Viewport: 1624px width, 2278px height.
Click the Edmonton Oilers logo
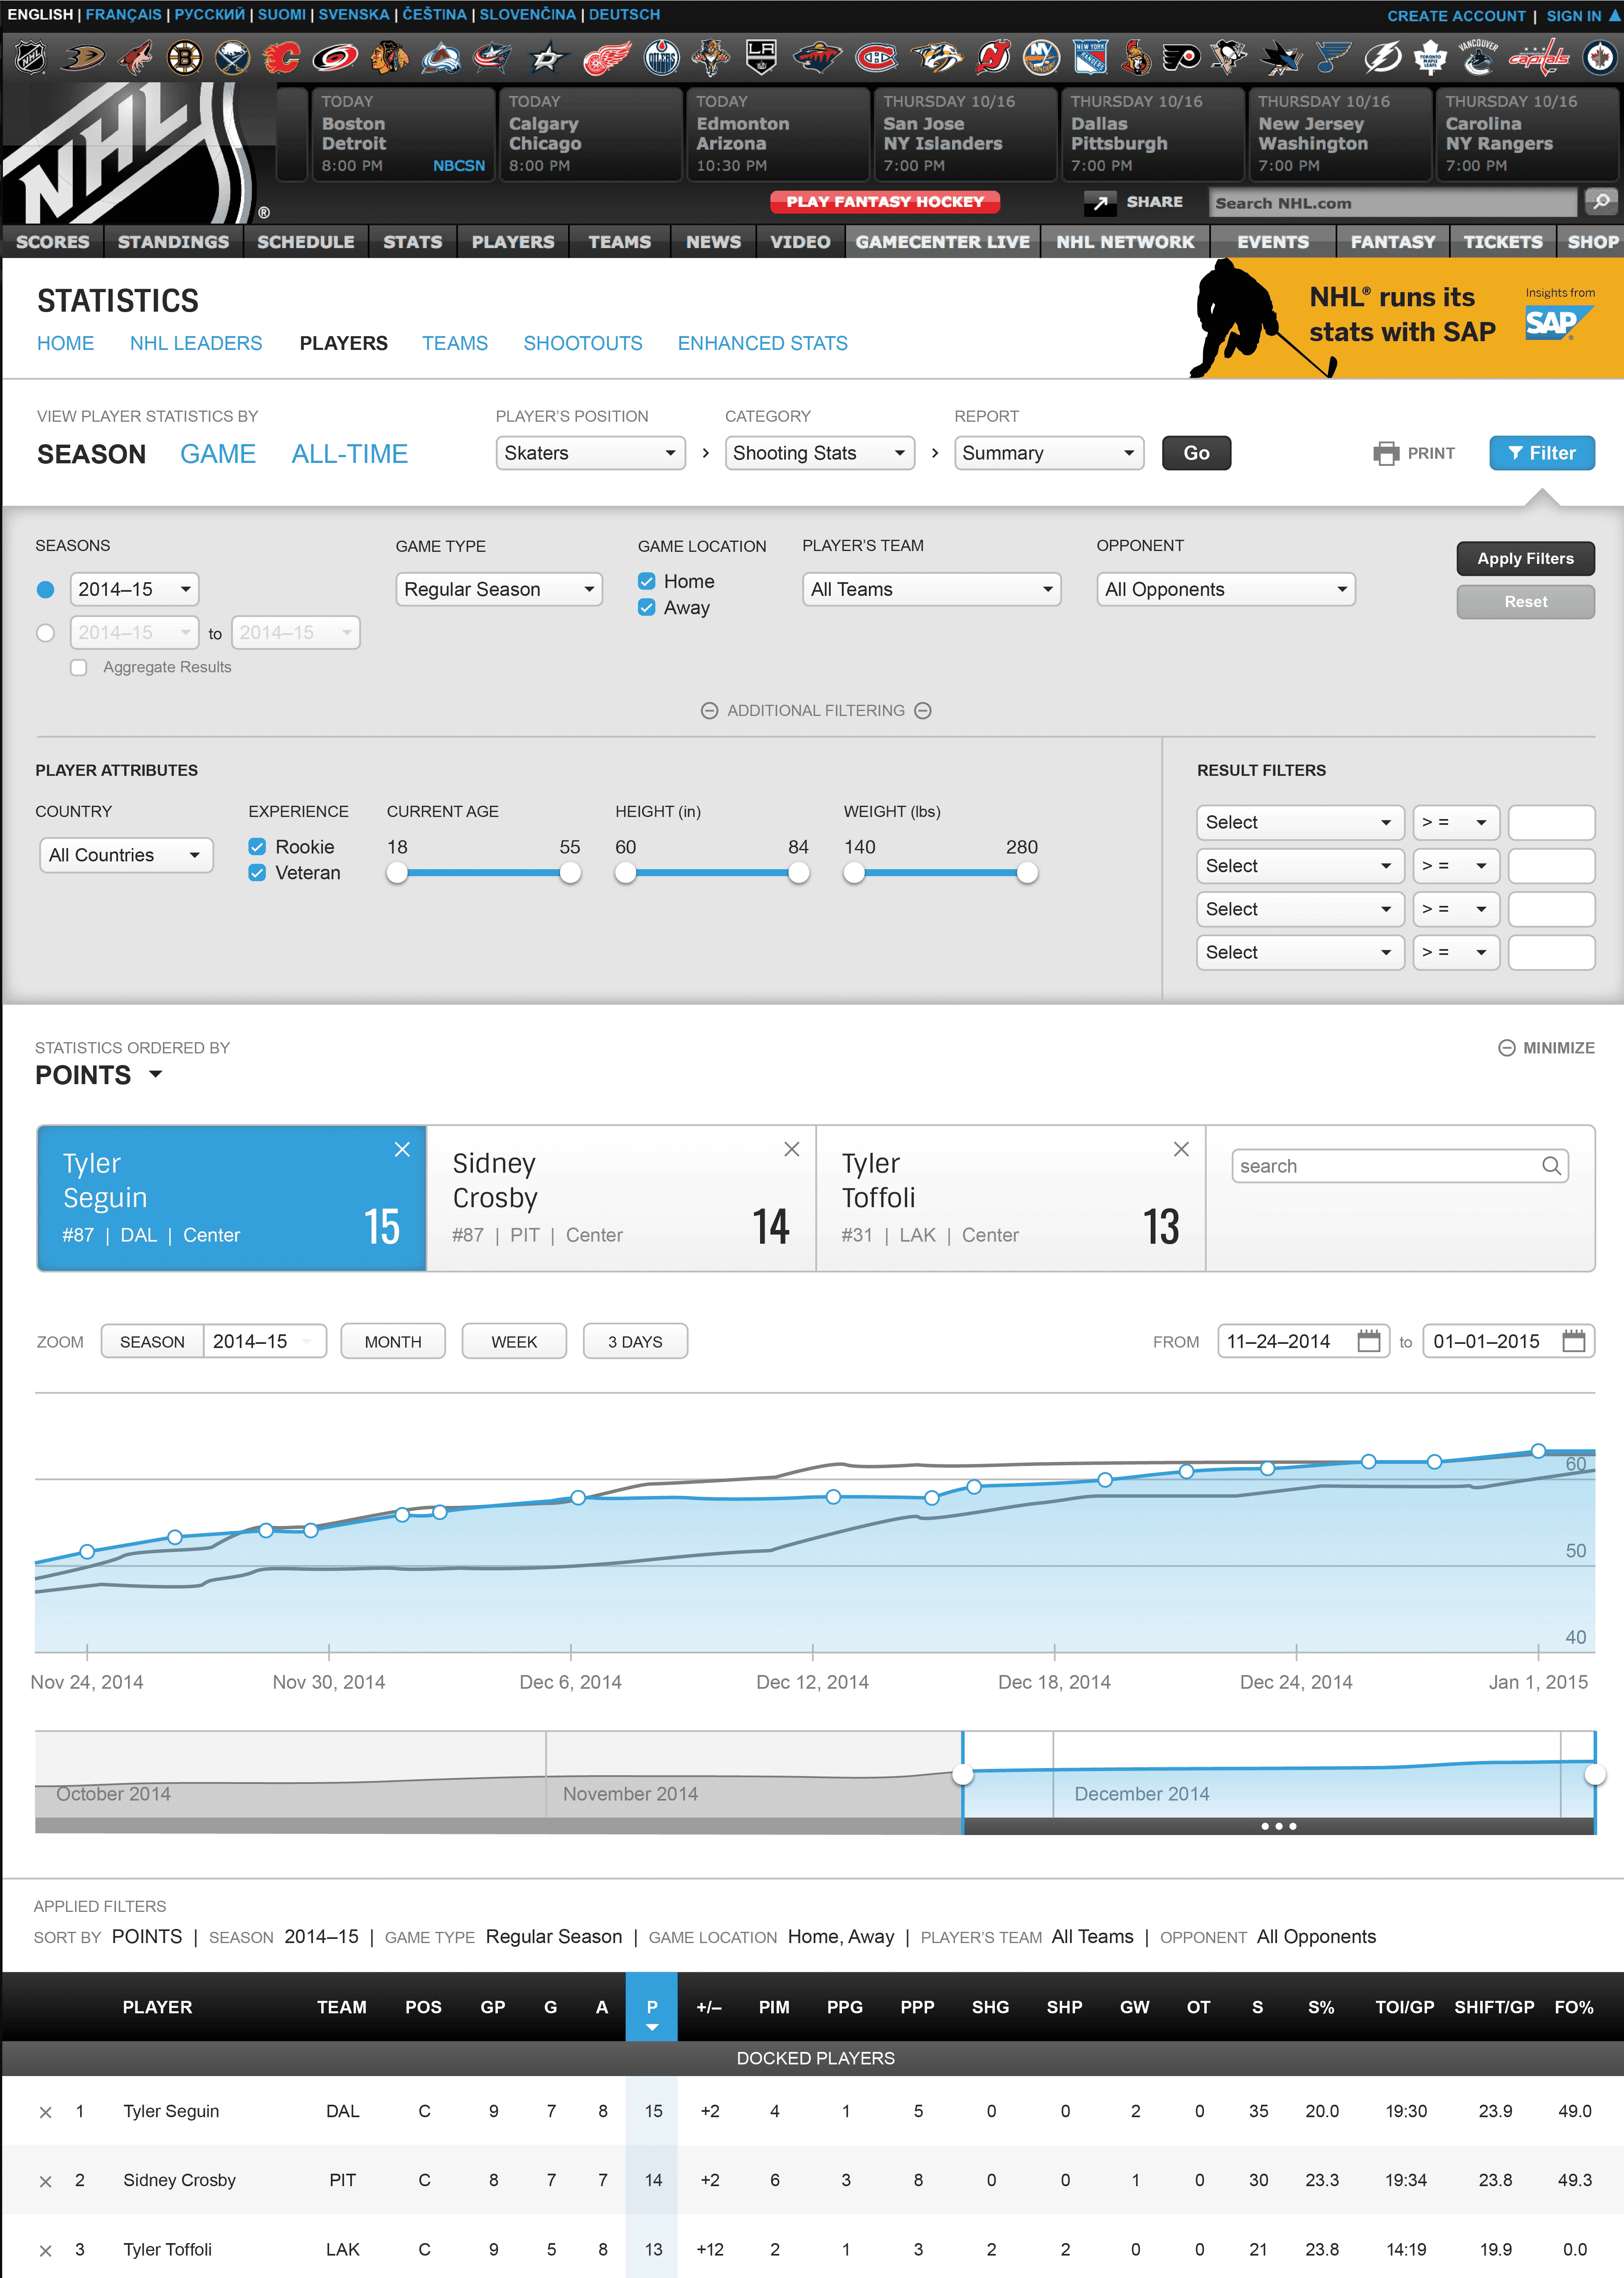(x=662, y=58)
